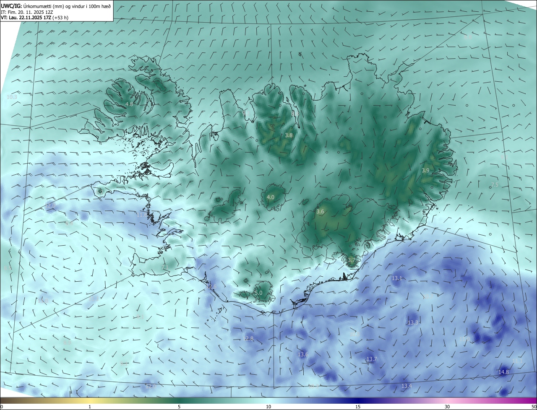
Task: Click the color scale at the 1 label
Action: (x=90, y=407)
